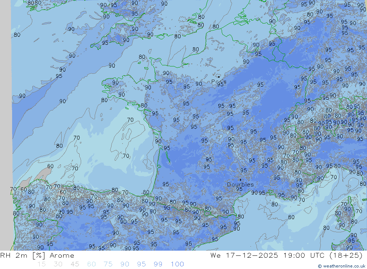The width and height of the screenshot is (367, 269).
Task: Select the legend value 15
Action: click(42, 264)
